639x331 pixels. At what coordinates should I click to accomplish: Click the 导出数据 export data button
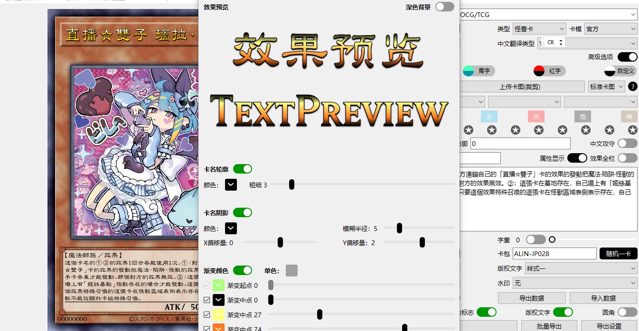531,298
